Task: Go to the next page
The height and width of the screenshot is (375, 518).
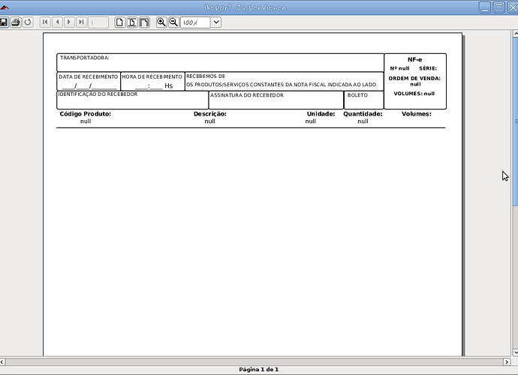Action: [69, 22]
